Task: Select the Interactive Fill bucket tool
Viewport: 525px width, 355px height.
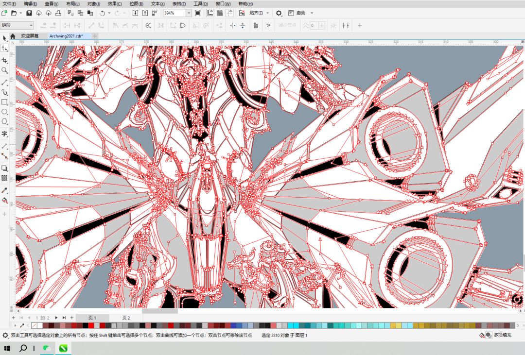Action: pos(4,201)
